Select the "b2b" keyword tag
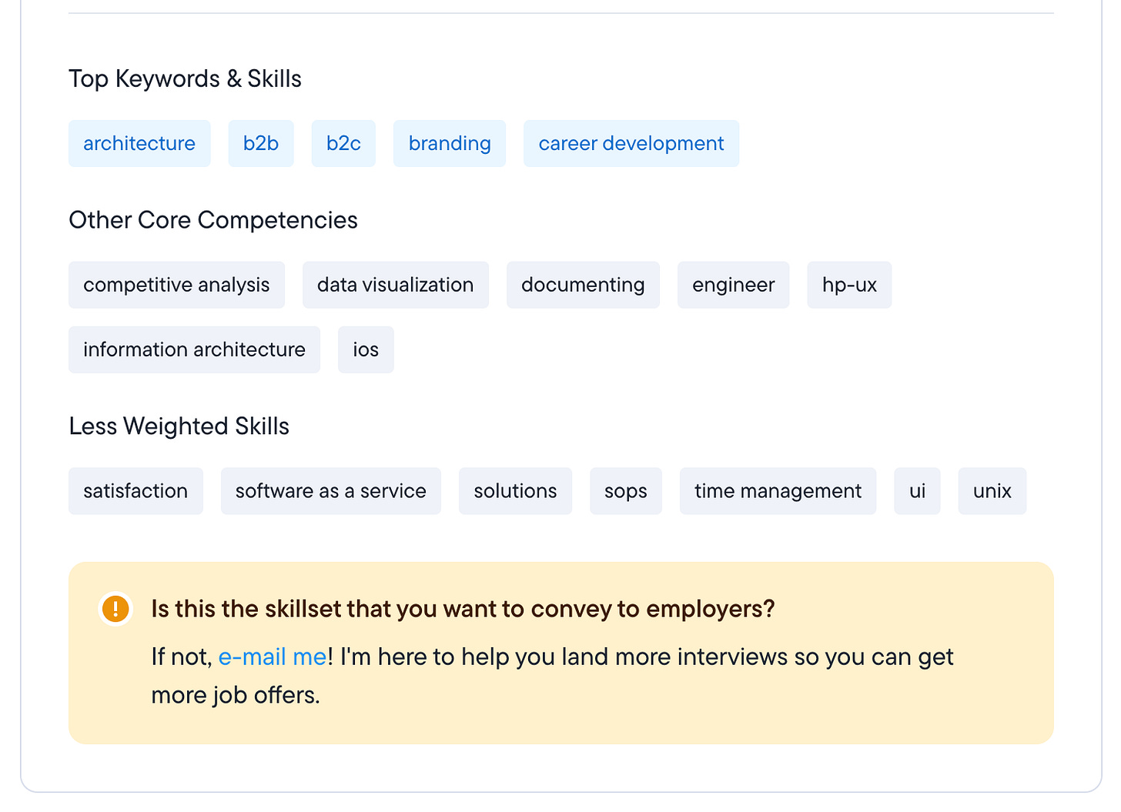 (x=261, y=143)
